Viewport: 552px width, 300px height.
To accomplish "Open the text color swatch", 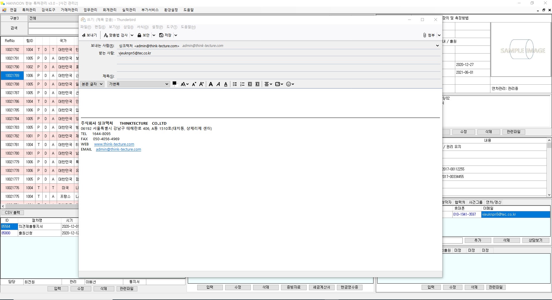I will 174,83.
